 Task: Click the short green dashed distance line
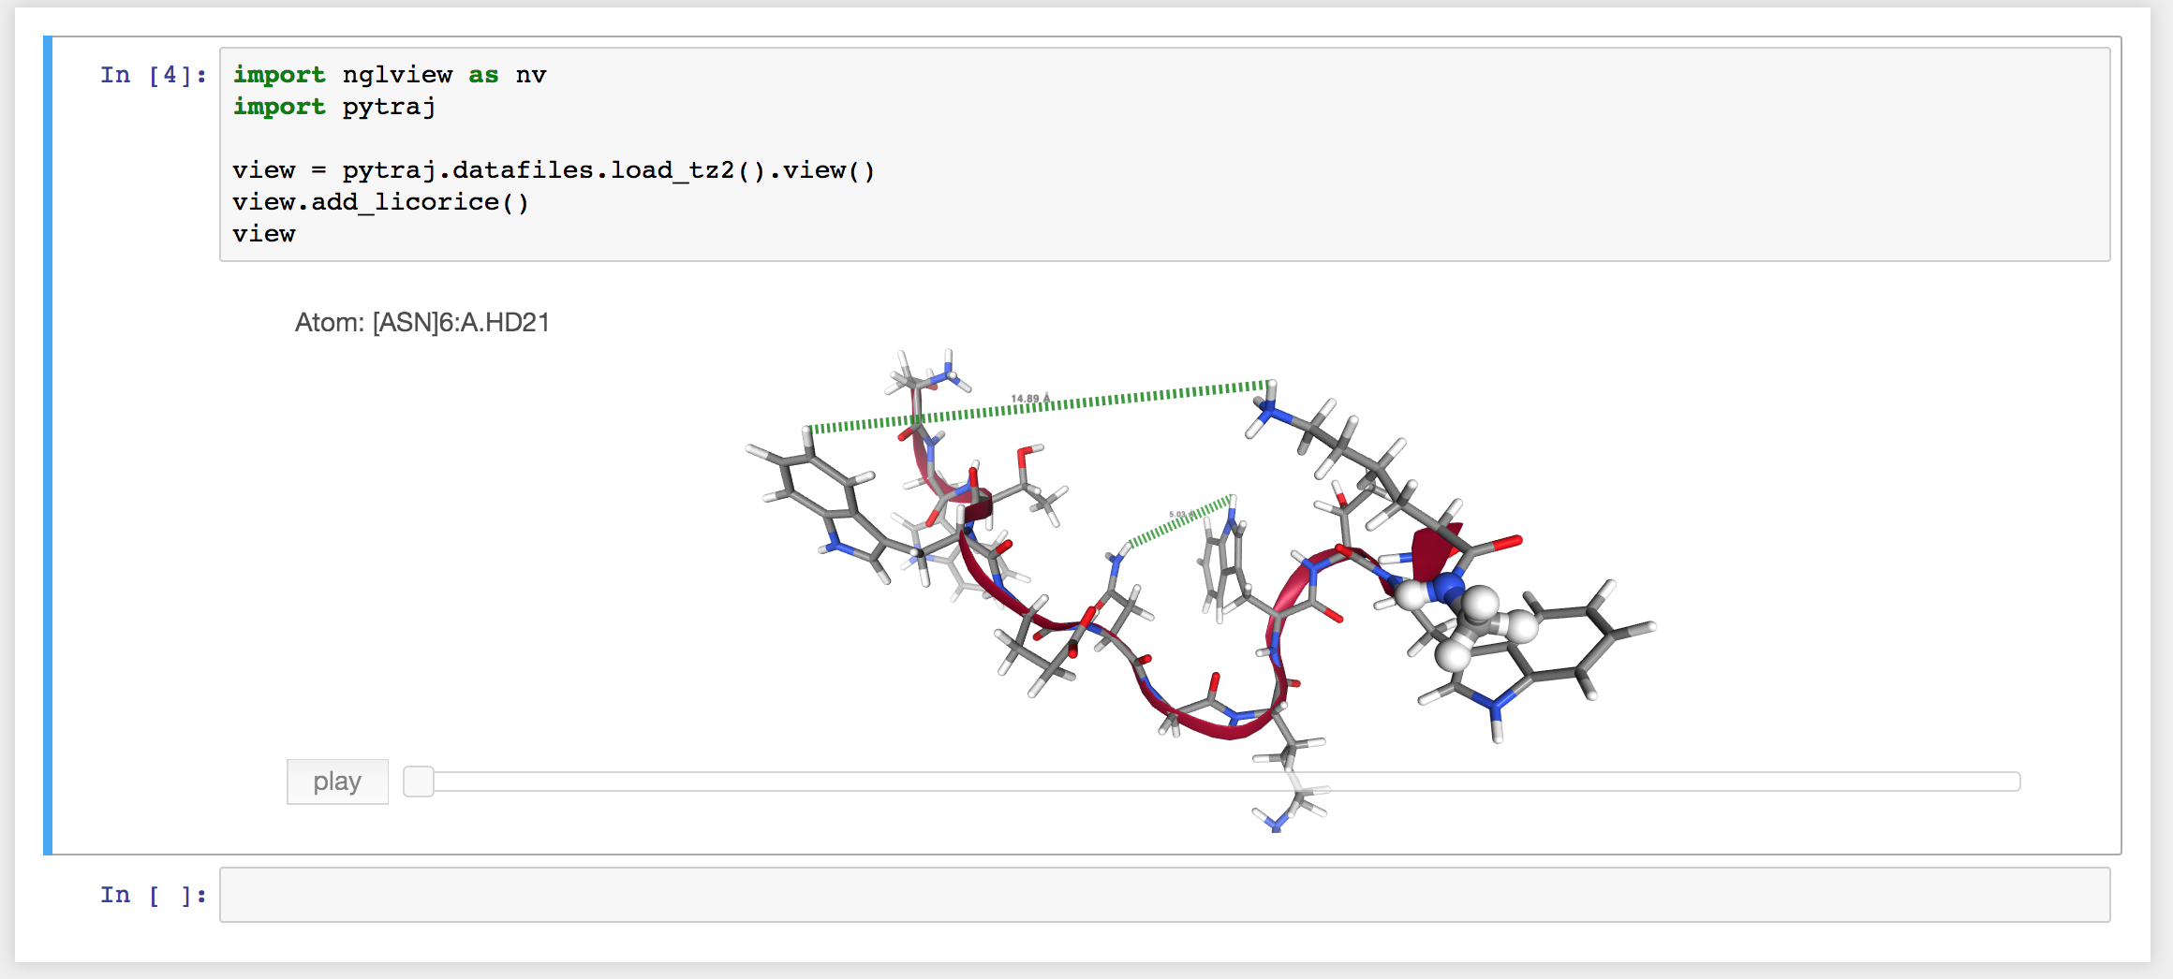1179,522
